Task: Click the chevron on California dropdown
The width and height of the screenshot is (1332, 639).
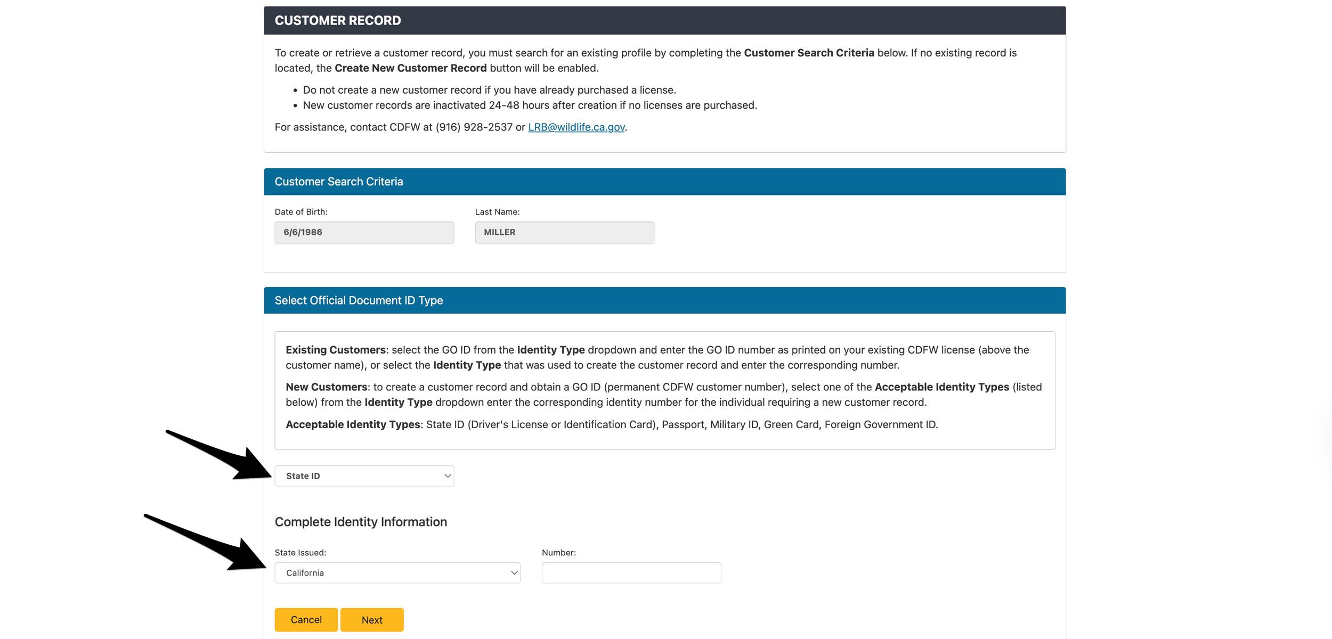Action: pos(514,573)
